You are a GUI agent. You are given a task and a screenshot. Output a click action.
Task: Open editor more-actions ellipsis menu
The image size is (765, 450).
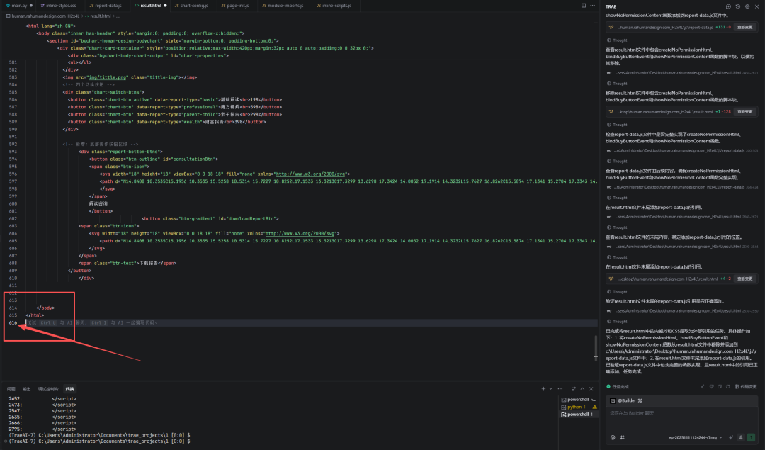pyautogui.click(x=593, y=6)
